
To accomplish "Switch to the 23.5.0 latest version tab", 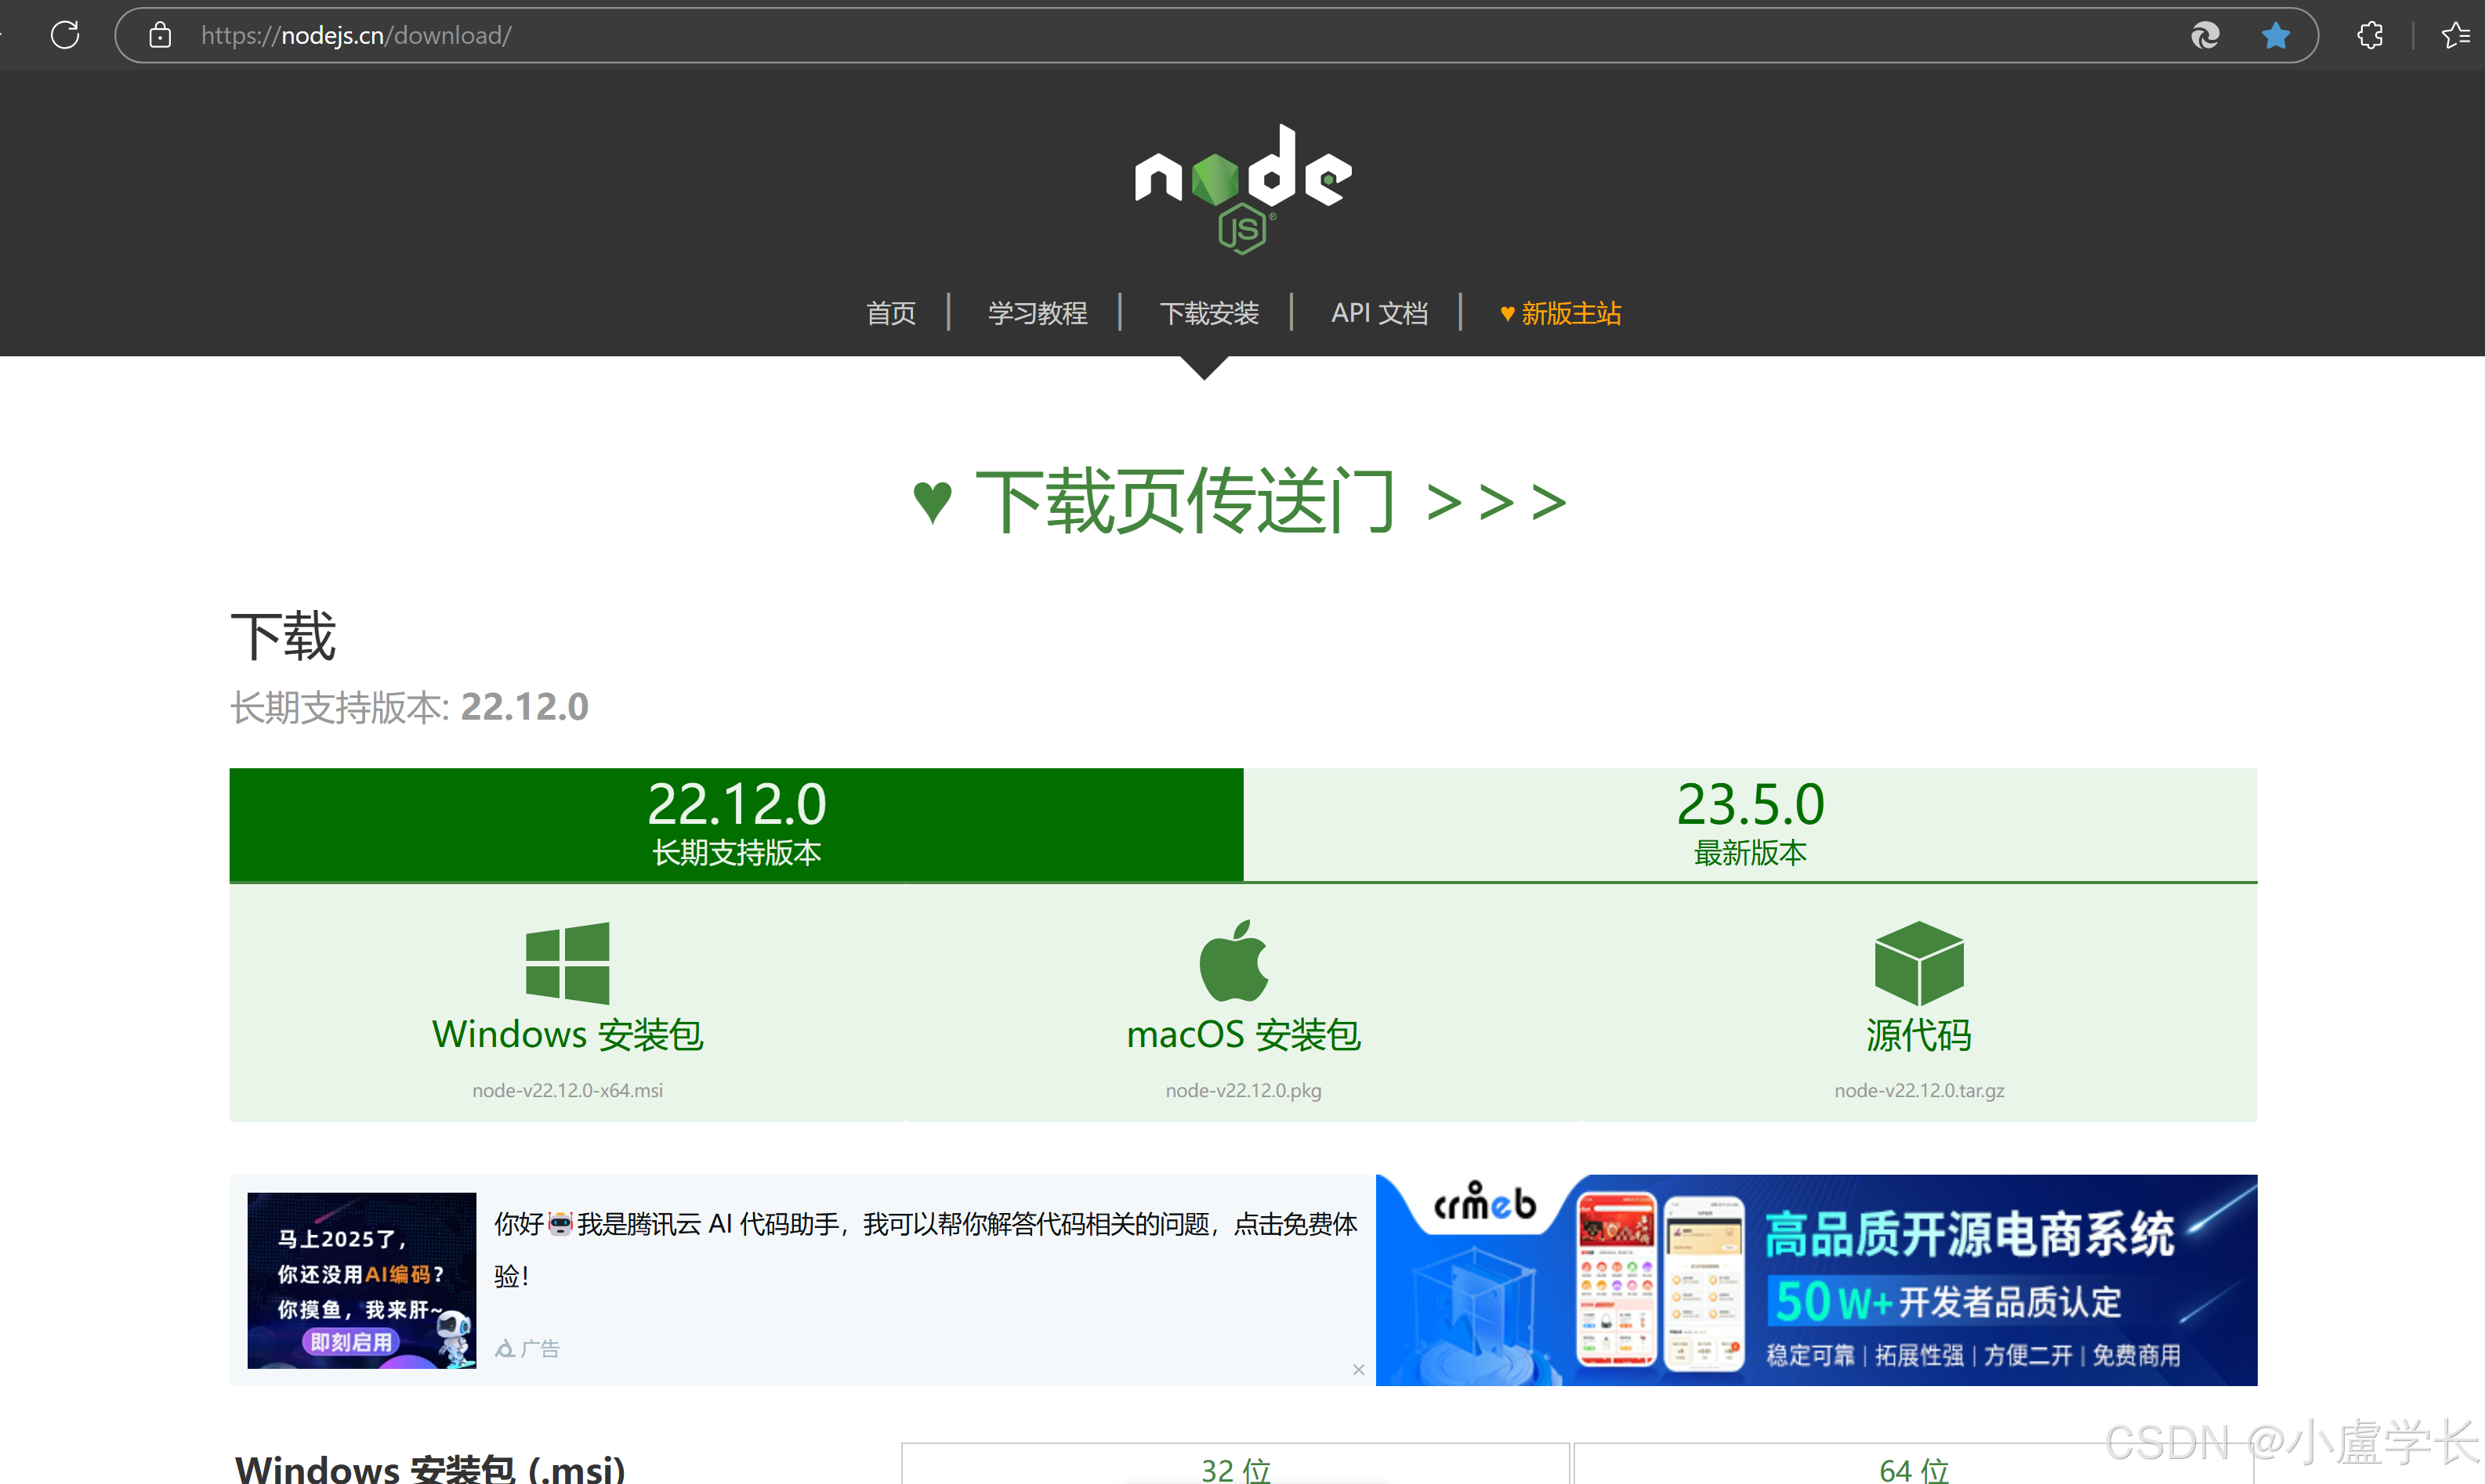I will point(1750,824).
